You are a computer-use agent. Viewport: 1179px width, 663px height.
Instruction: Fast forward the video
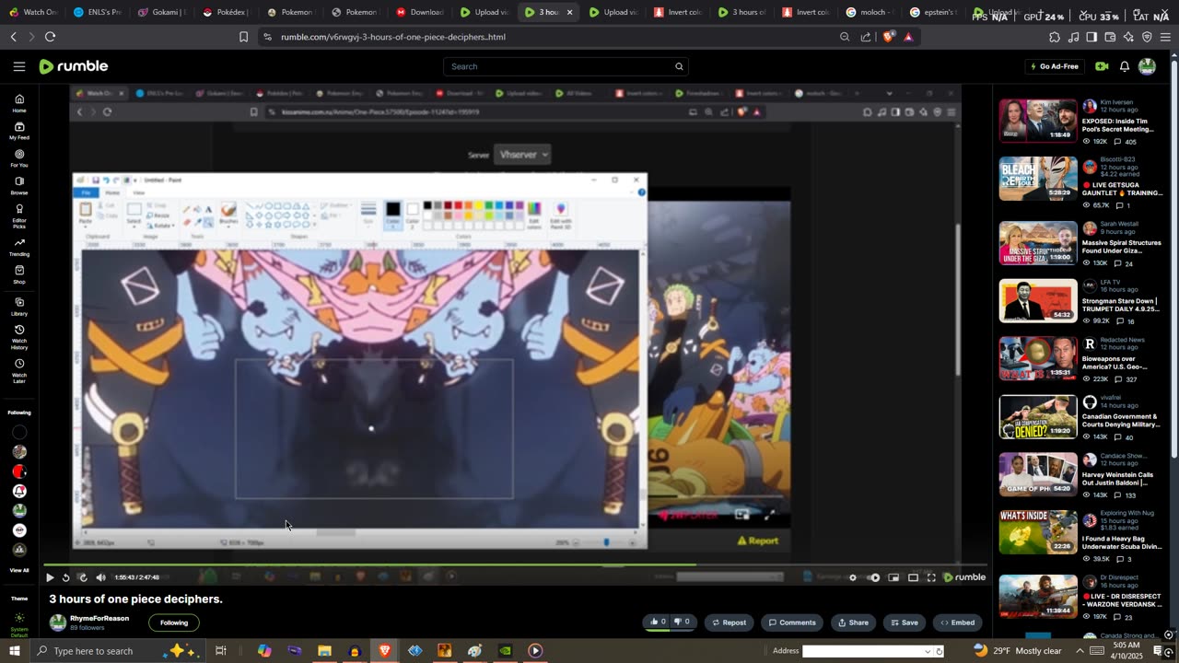[83, 577]
